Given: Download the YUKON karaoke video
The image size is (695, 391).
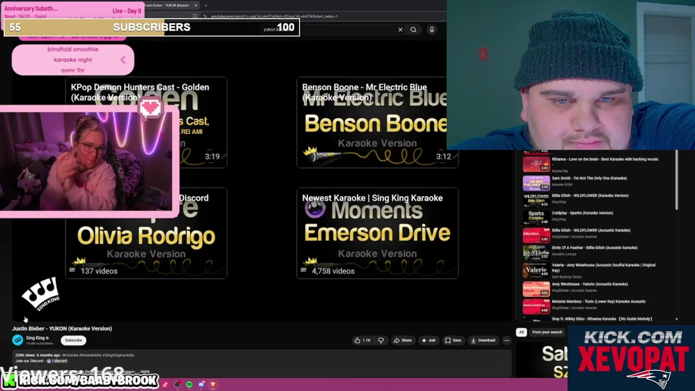Looking at the screenshot, I should click(x=483, y=340).
